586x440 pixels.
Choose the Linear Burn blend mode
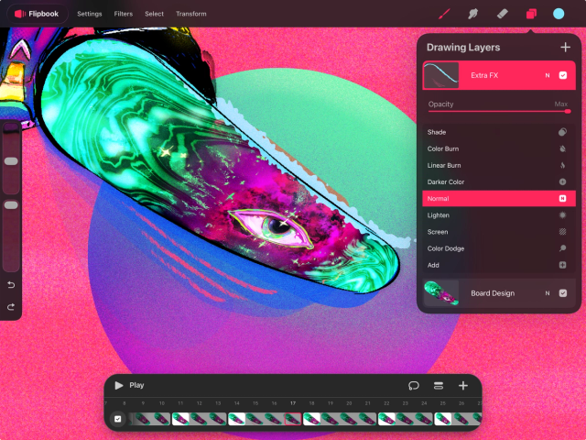tap(499, 165)
